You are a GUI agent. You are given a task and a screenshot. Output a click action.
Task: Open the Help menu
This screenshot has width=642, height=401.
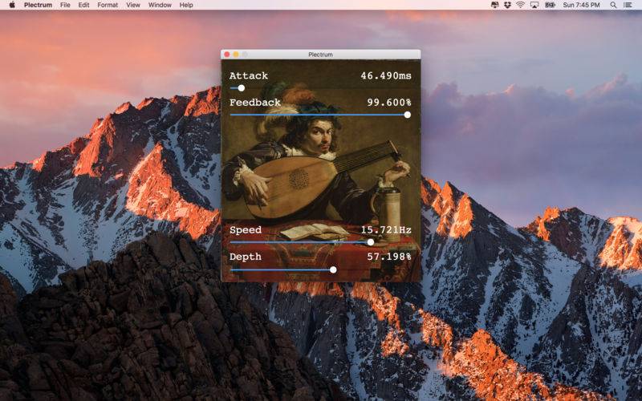coord(186,5)
